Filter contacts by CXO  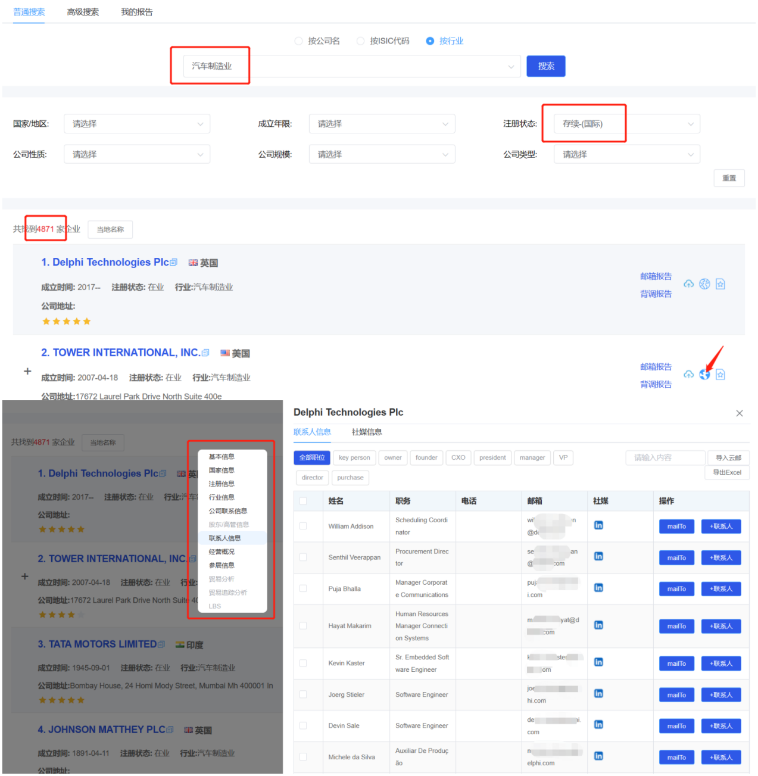pyautogui.click(x=458, y=457)
